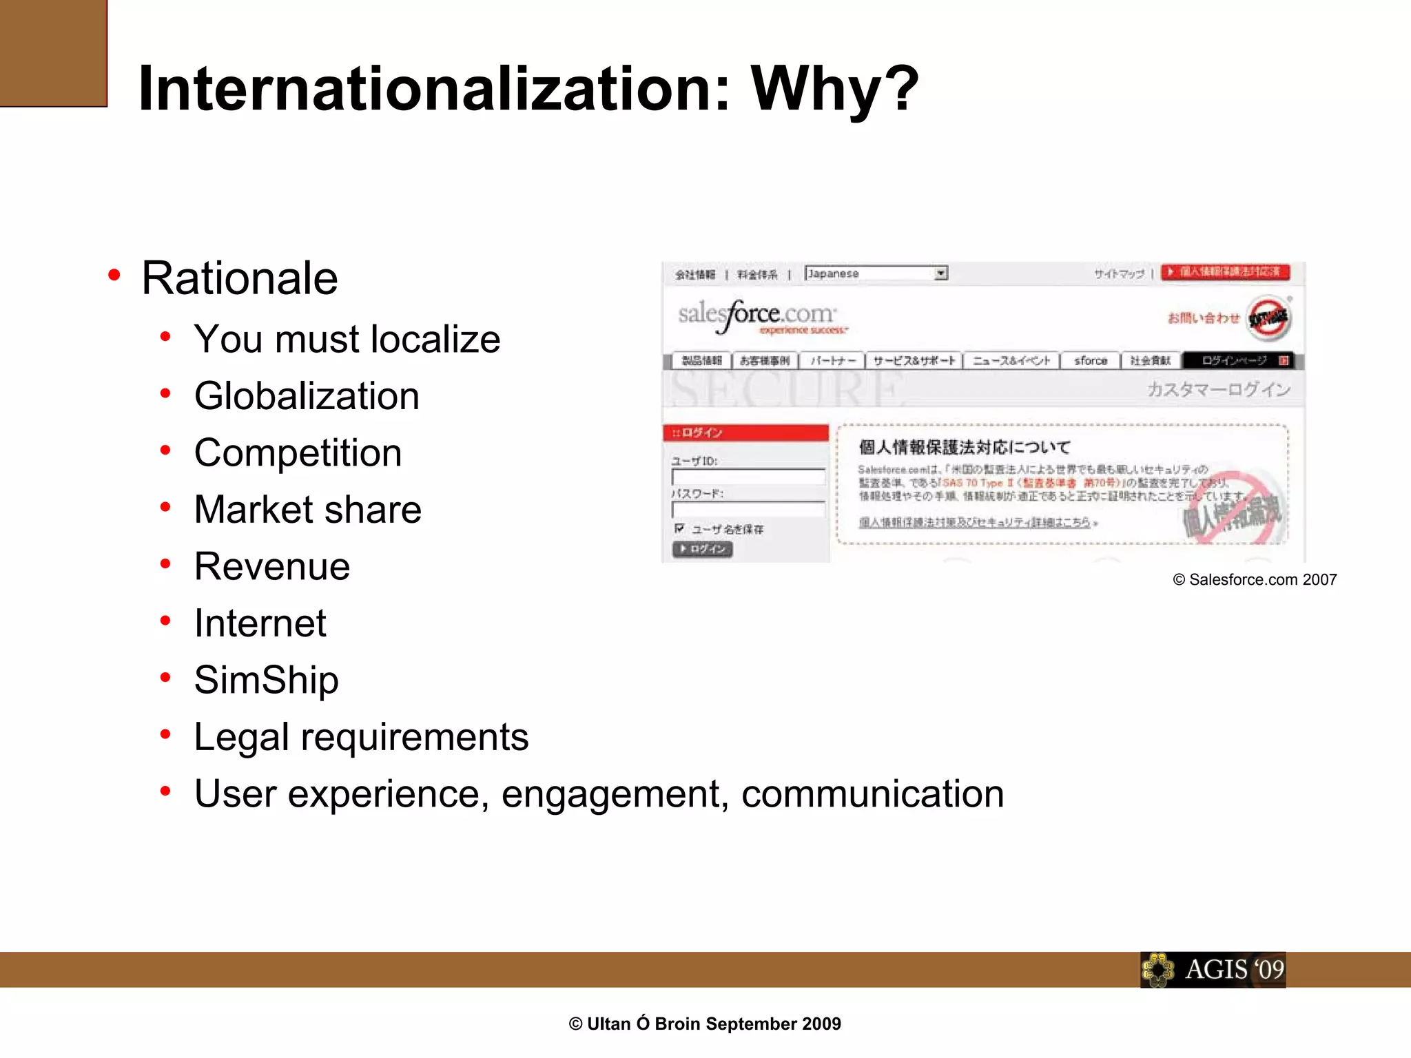
Task: Select the 社会貢献 tab
Action: [x=1151, y=360]
